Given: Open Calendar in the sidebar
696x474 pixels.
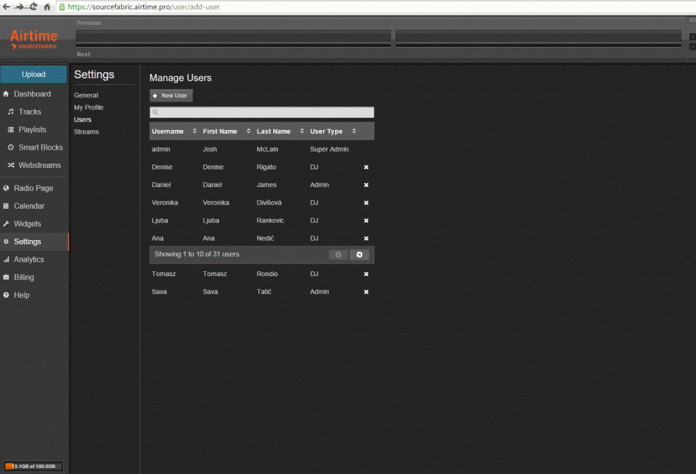Looking at the screenshot, I should point(29,205).
